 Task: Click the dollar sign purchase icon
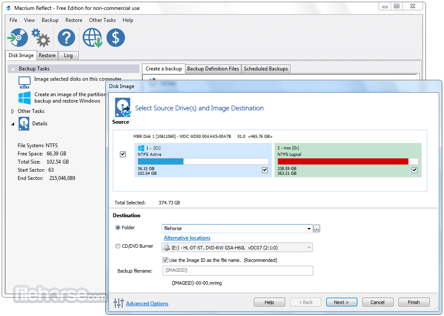click(x=116, y=37)
